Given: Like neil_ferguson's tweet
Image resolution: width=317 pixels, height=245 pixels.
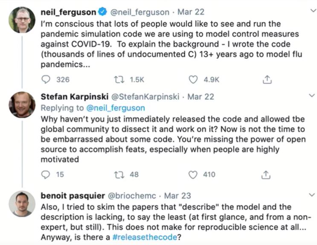Looking at the screenshot, I should click(x=194, y=80).
